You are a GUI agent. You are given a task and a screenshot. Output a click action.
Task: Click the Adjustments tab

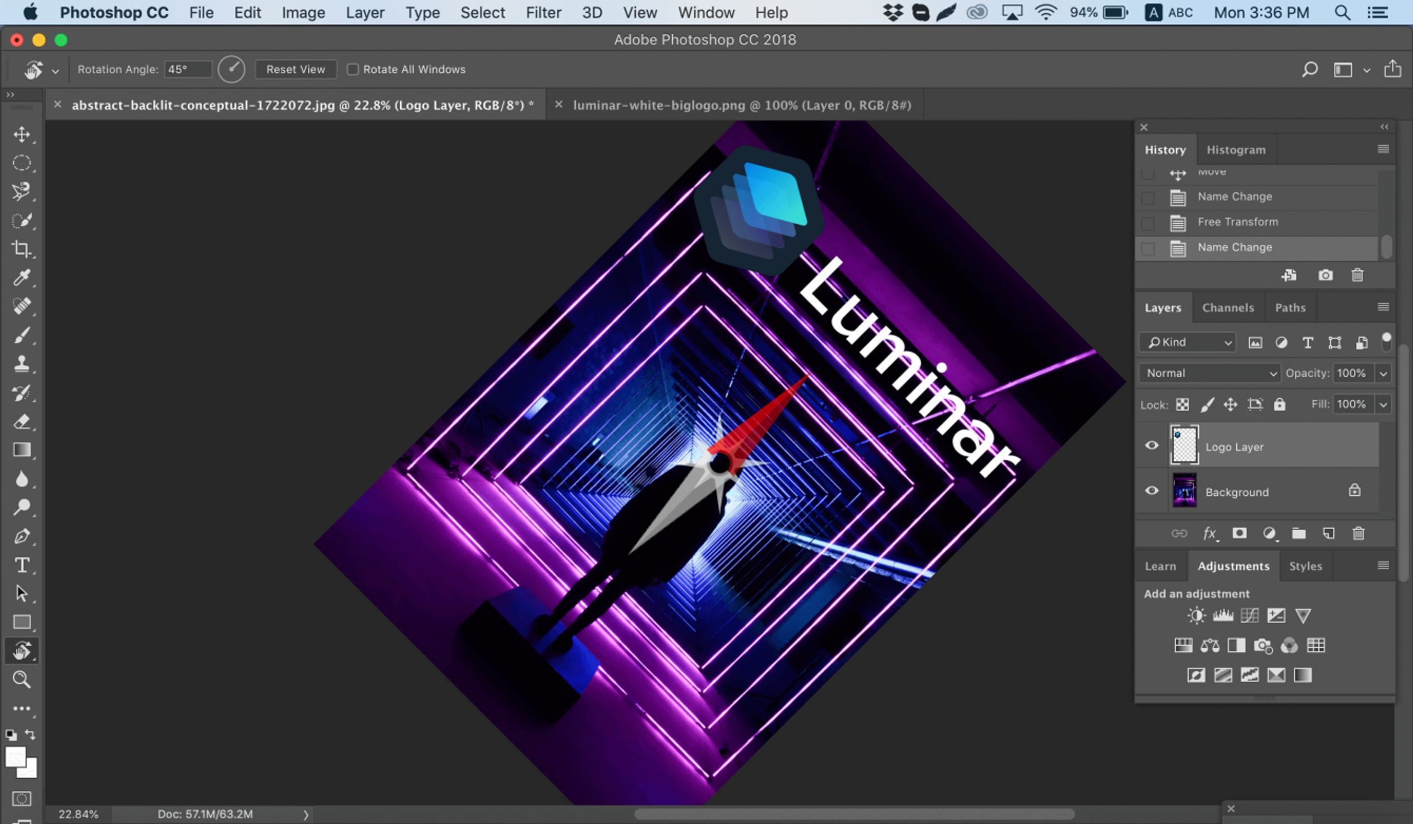pos(1232,566)
